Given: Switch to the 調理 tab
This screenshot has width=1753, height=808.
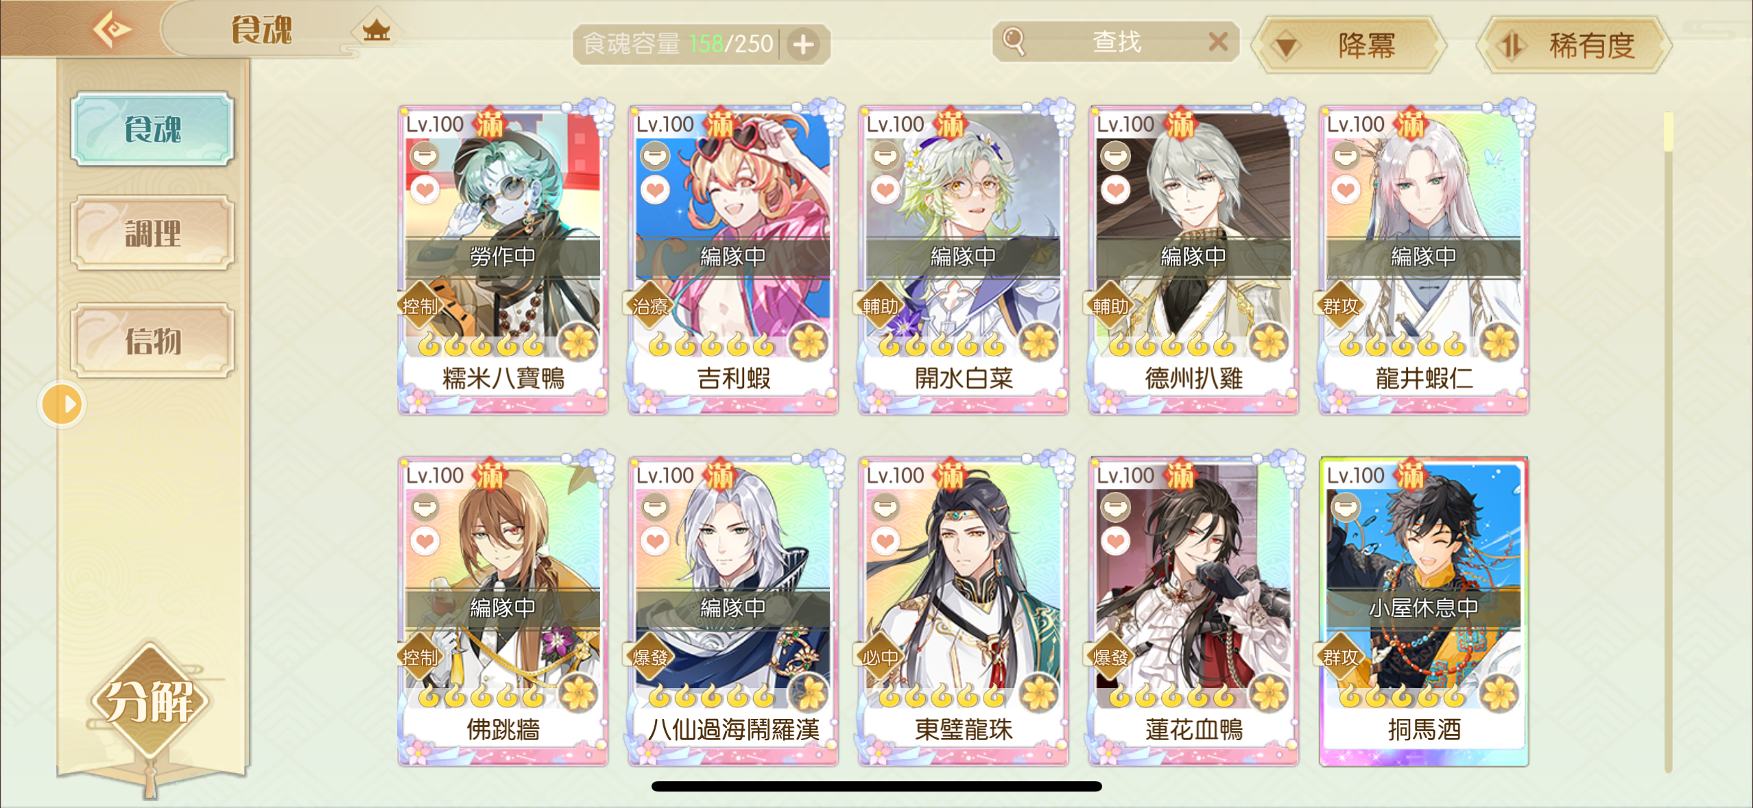Looking at the screenshot, I should 152,233.
